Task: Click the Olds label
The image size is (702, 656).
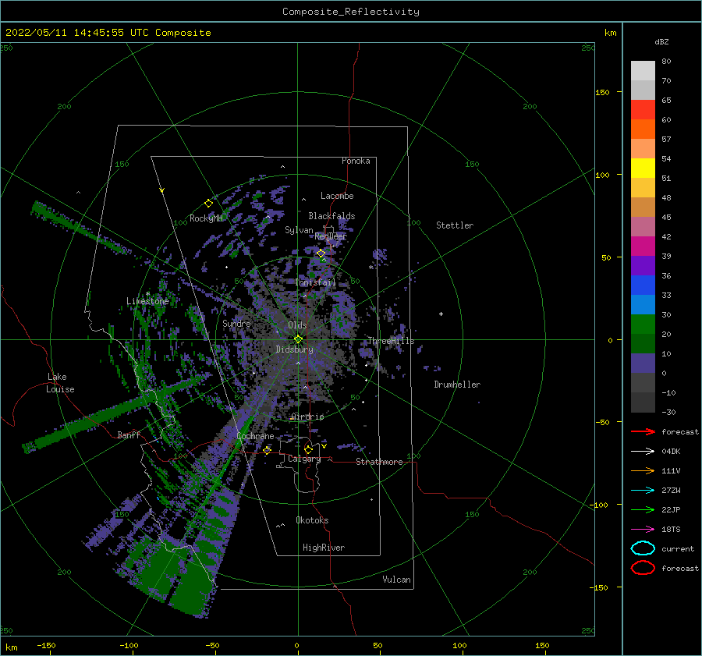Action: (x=297, y=325)
